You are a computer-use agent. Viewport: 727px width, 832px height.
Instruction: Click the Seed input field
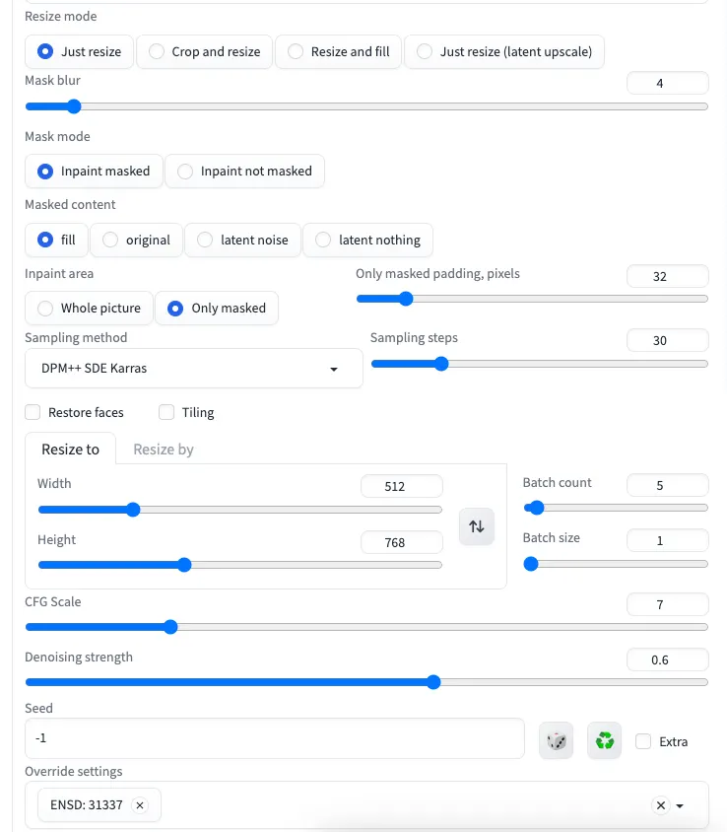pyautogui.click(x=274, y=738)
